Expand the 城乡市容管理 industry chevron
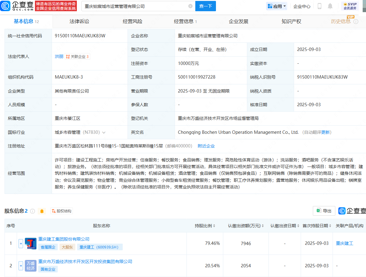This screenshot has width=366, height=277. [x=104, y=133]
